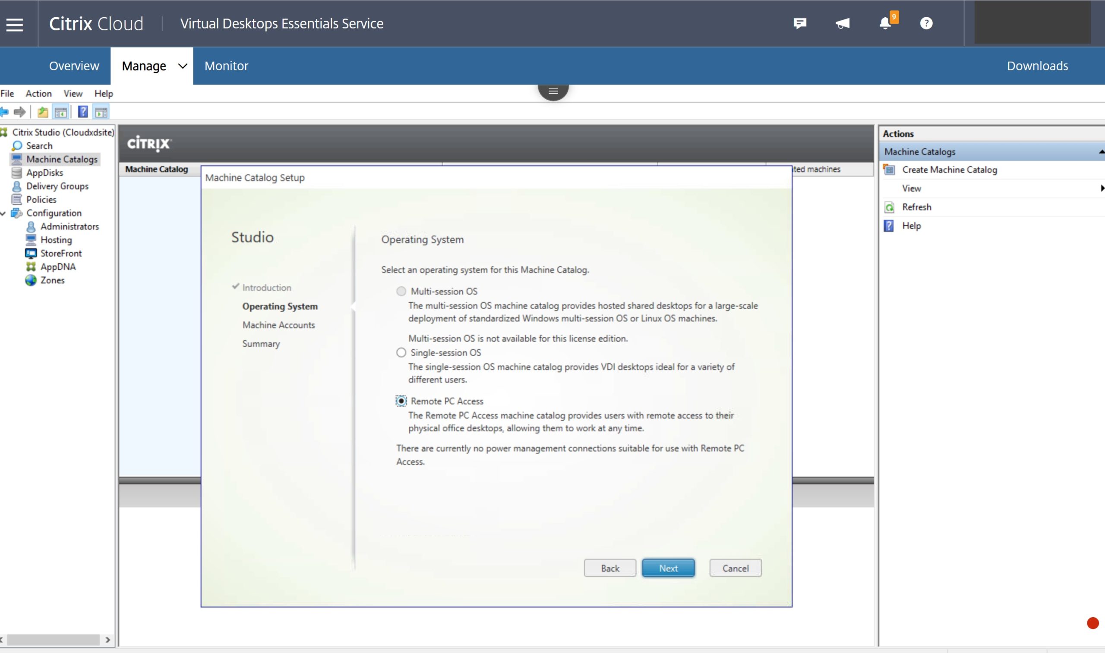Select Citrix Studio (Cloudxdsite) root node

click(x=63, y=132)
